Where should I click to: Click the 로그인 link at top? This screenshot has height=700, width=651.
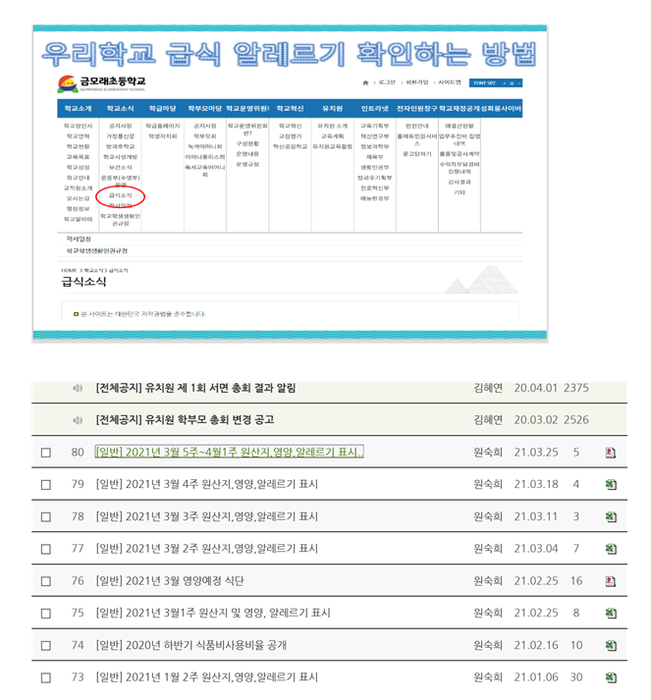pos(387,82)
